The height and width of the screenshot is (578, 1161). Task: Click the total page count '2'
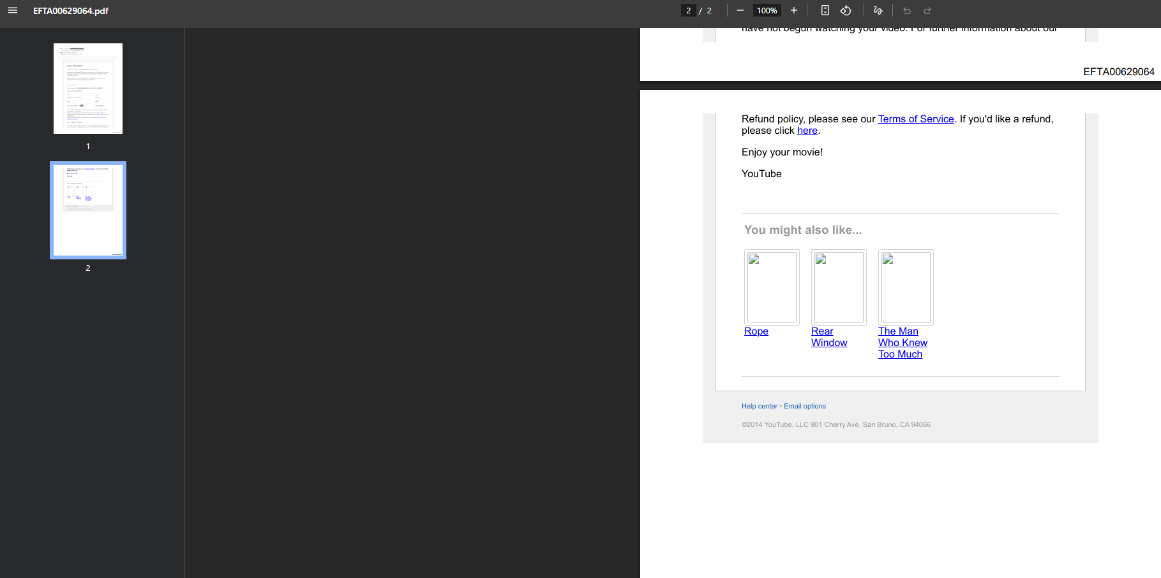pos(709,11)
